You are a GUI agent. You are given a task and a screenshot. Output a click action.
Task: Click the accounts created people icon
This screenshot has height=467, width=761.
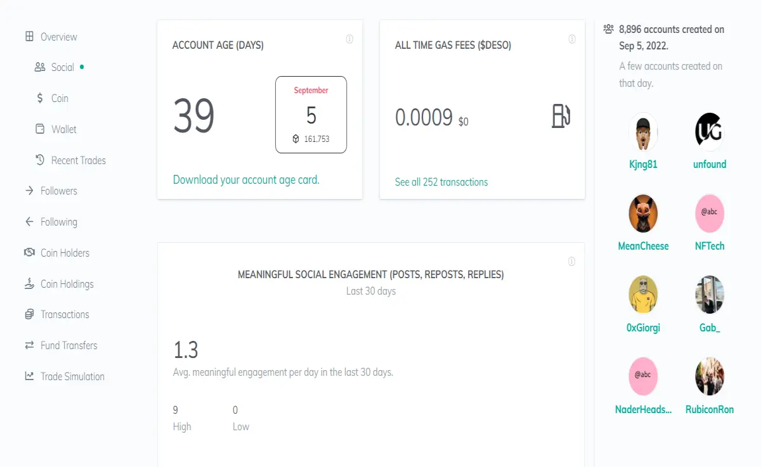point(609,29)
